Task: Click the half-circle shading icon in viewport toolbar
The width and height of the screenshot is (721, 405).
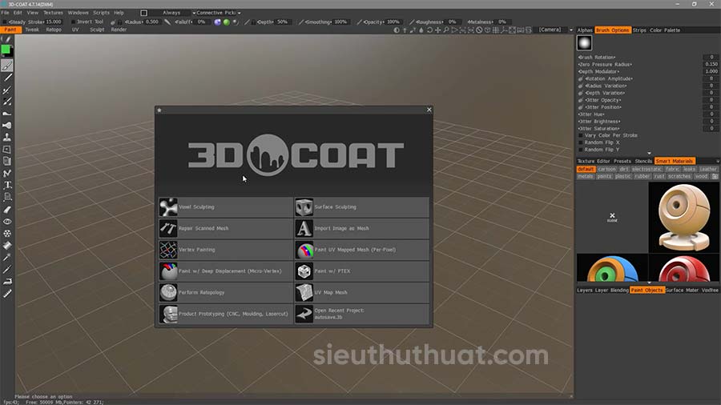Action: [x=397, y=30]
